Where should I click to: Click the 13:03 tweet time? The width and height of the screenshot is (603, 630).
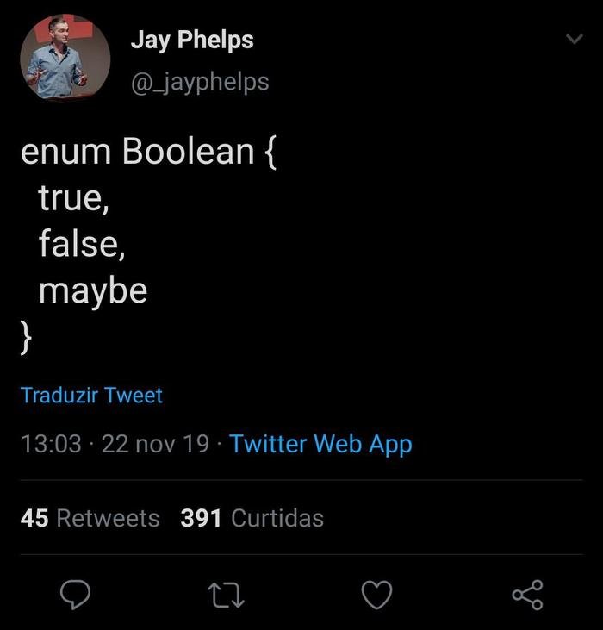coord(51,444)
